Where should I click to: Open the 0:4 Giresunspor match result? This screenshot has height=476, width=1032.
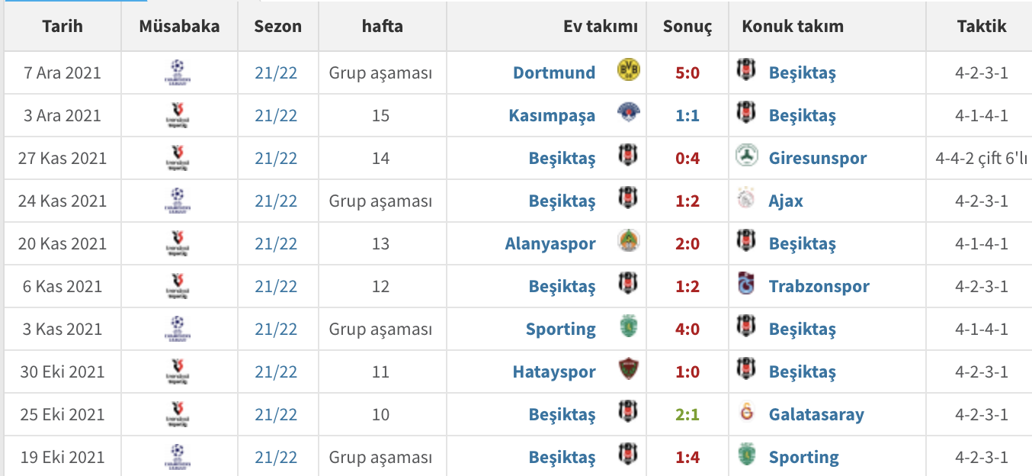click(x=687, y=159)
